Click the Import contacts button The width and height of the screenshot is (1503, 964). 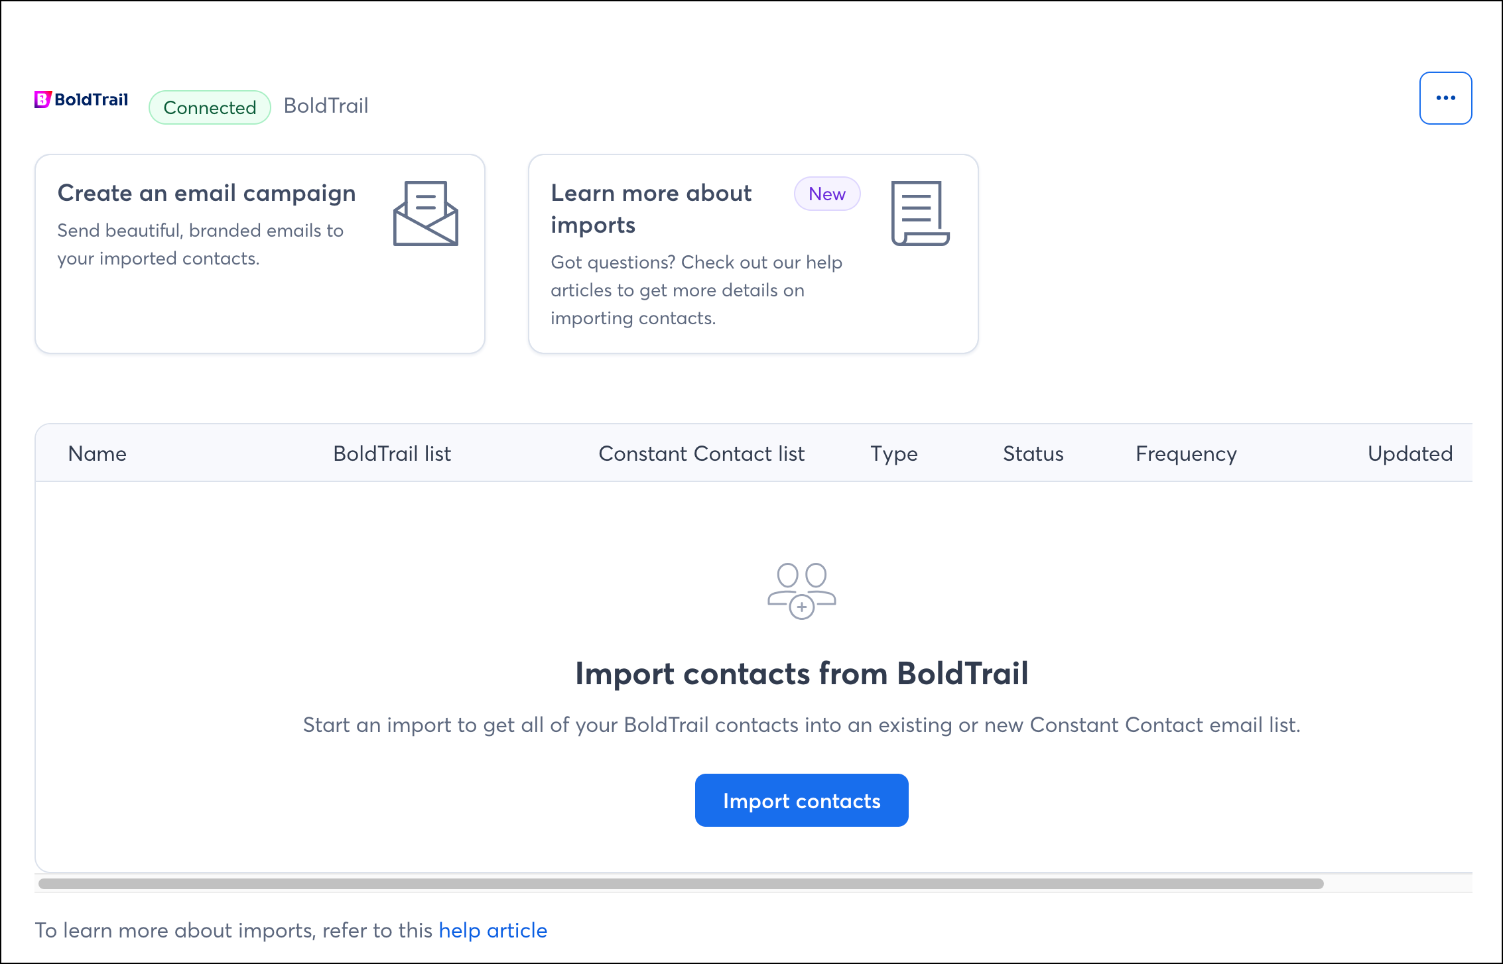(x=801, y=800)
